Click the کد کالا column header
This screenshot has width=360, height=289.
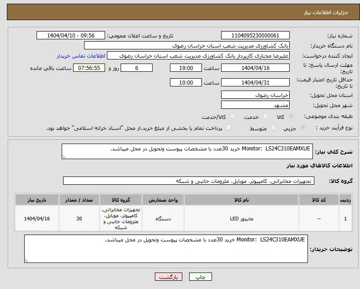click(x=319, y=200)
